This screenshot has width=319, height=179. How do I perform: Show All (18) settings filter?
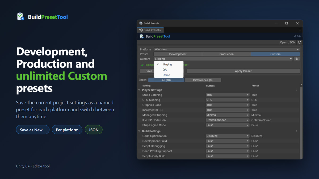166,80
